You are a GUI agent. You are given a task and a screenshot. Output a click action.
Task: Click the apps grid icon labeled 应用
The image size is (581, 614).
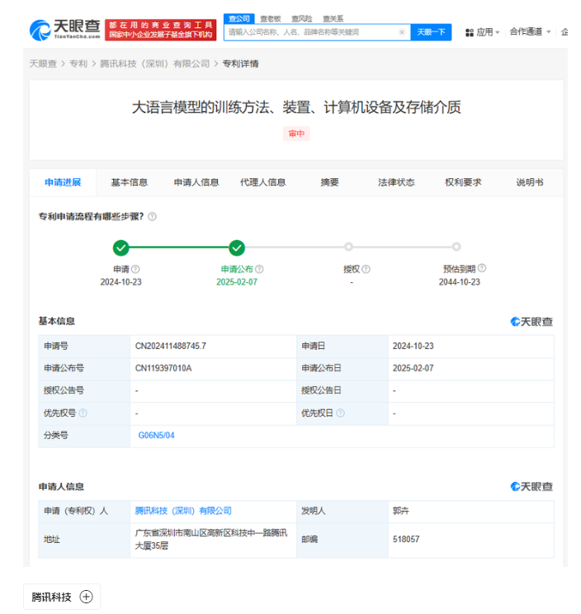coord(469,32)
